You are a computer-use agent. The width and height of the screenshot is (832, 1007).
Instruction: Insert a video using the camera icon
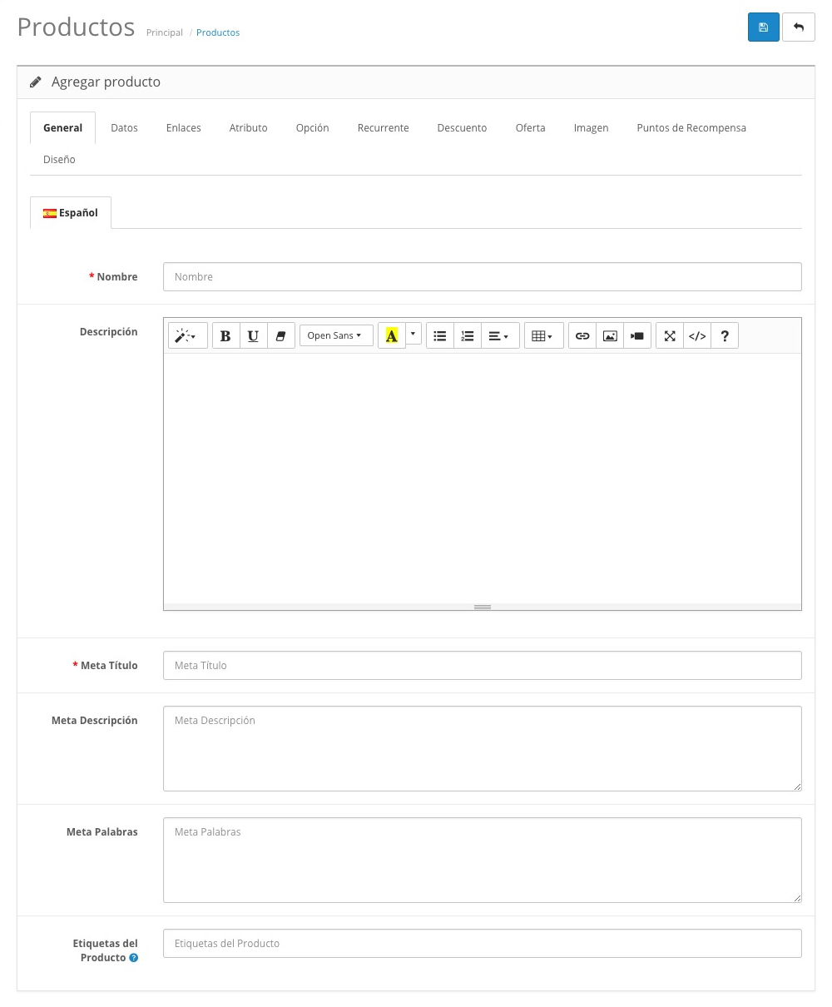(637, 336)
